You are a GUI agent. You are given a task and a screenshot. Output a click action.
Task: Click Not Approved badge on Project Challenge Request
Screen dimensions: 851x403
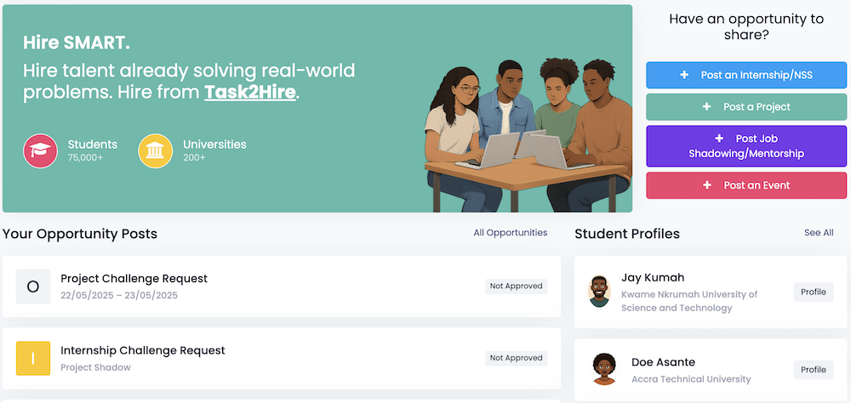click(x=516, y=287)
